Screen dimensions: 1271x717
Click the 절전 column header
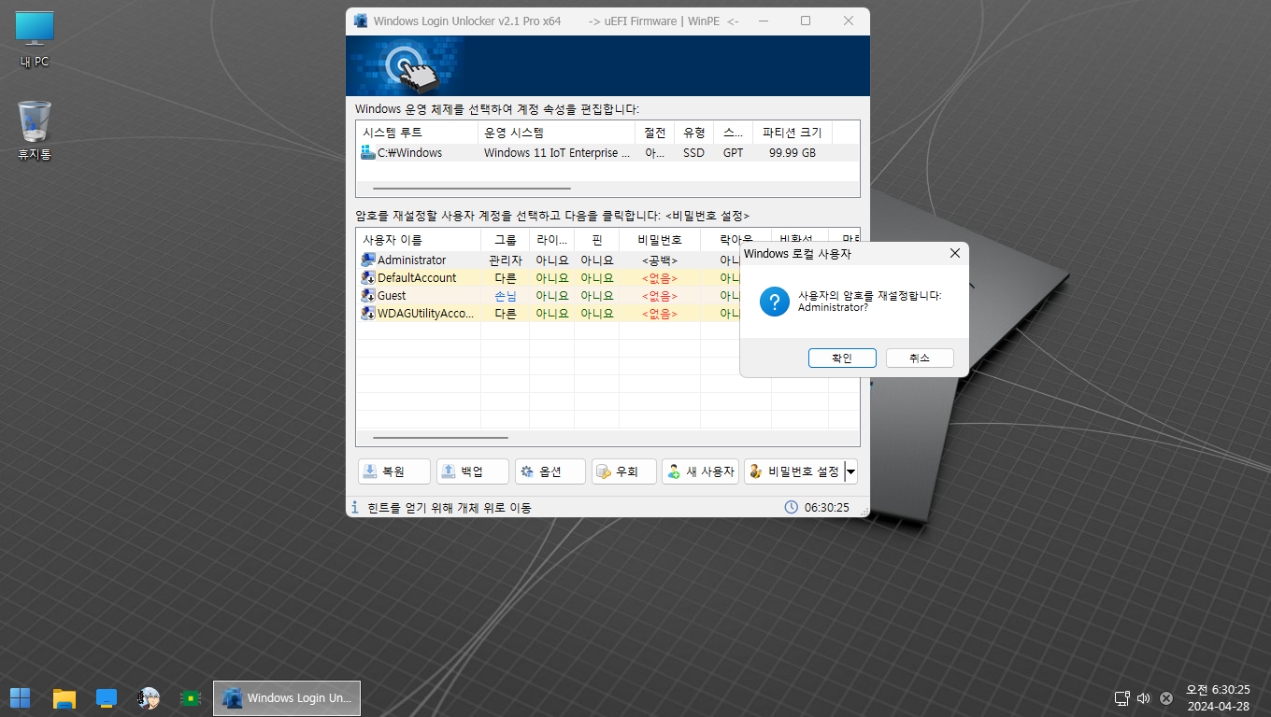(654, 132)
